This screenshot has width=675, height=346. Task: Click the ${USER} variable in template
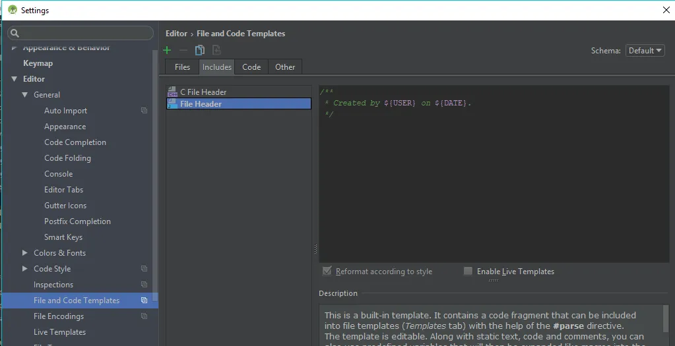(x=400, y=103)
